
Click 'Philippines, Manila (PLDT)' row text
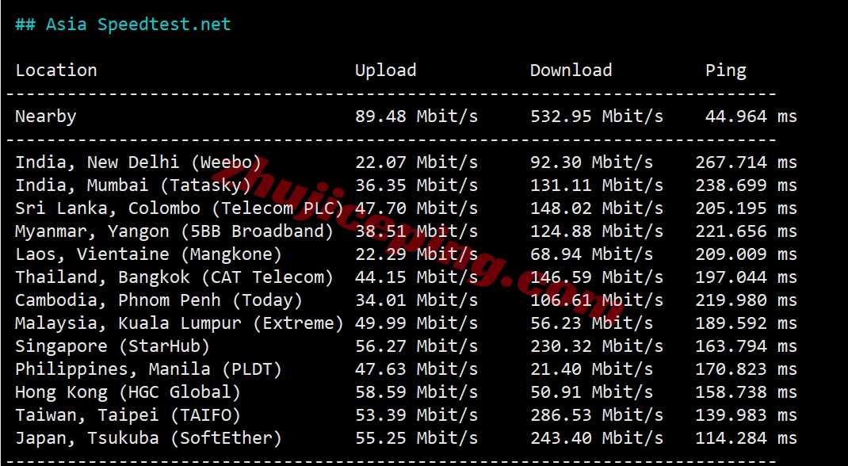(149, 369)
